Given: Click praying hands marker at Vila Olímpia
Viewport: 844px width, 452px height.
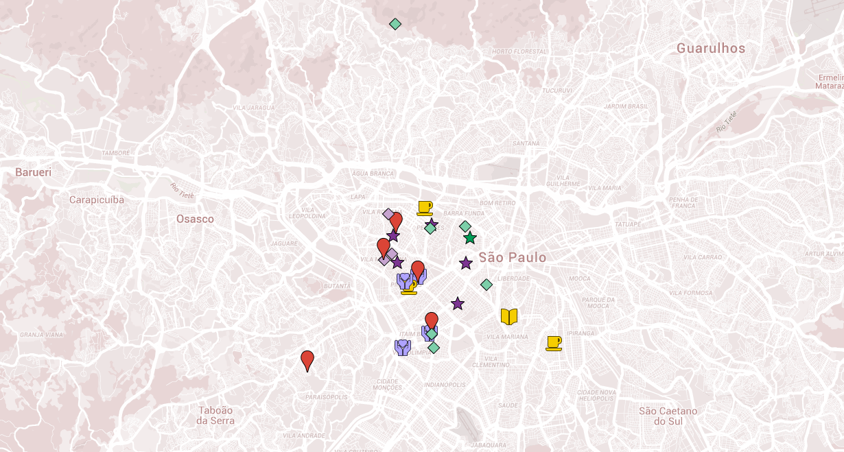Looking at the screenshot, I should click(x=403, y=347).
